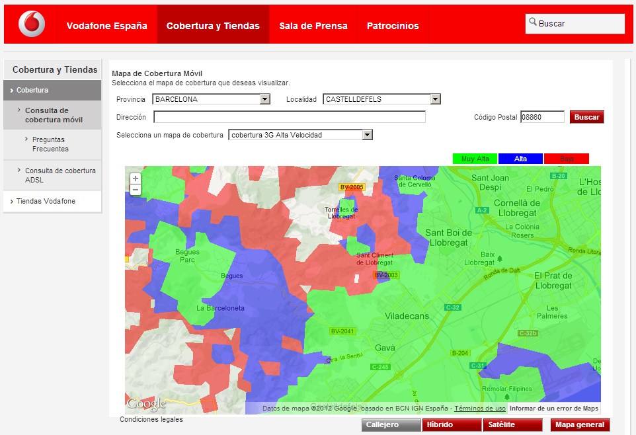Viewport: 636px width, 435px height.
Task: Click the Mapa general button
Action: click(580, 425)
